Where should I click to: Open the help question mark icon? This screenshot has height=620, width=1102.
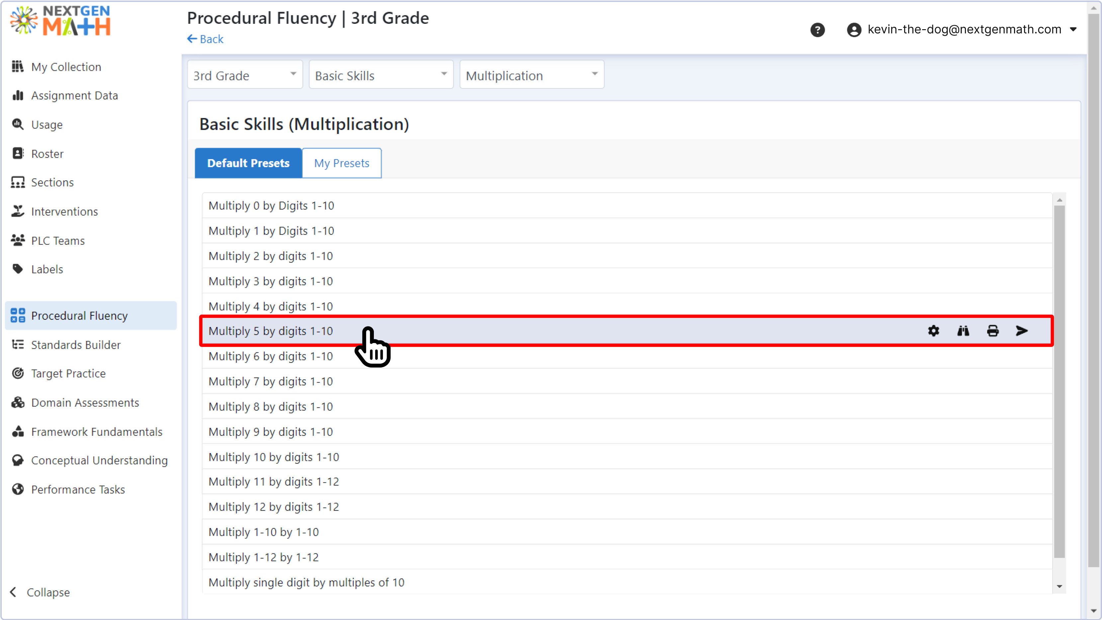(817, 30)
